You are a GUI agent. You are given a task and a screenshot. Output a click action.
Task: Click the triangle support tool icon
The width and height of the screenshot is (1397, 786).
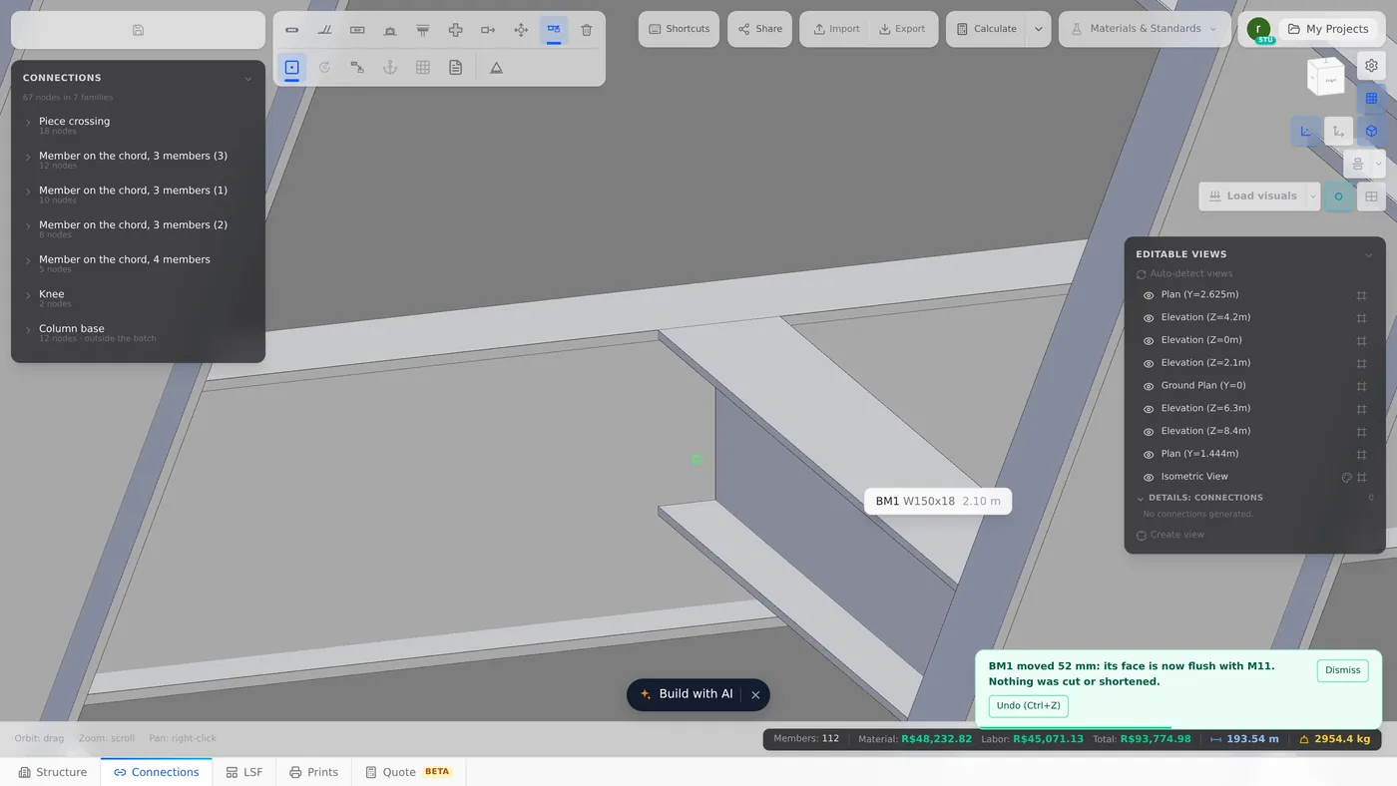[x=496, y=68]
